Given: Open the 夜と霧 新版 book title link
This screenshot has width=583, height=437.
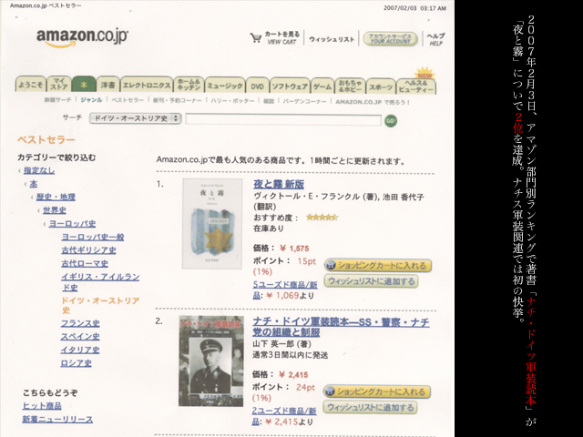Looking at the screenshot, I should pos(279,184).
